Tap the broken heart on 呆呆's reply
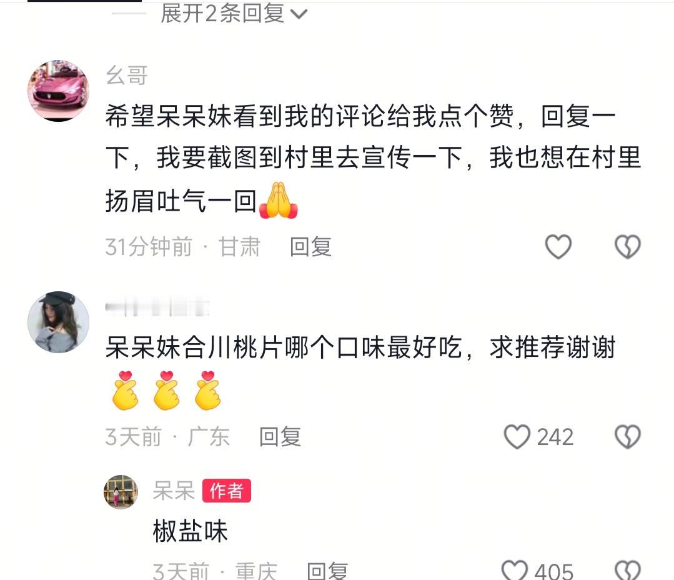 pos(628,571)
